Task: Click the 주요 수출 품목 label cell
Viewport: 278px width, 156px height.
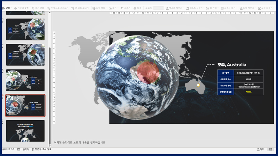Action: tap(226, 85)
